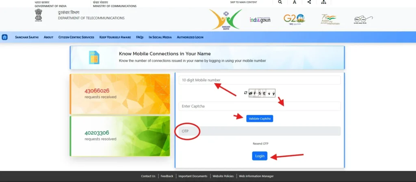Open the sitemap icon in top bar
This screenshot has height=182, width=416.
[x=323, y=2]
